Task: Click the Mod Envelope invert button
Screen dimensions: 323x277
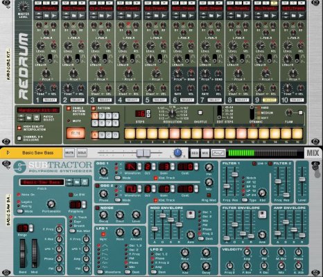Action: (x=191, y=214)
